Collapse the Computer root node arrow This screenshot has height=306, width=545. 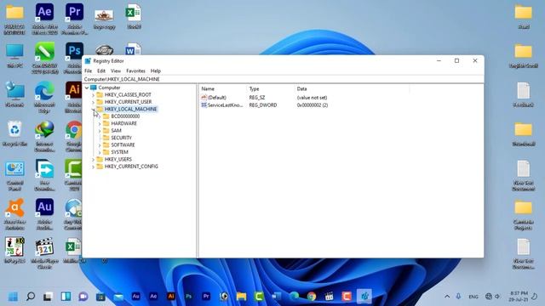coord(87,88)
